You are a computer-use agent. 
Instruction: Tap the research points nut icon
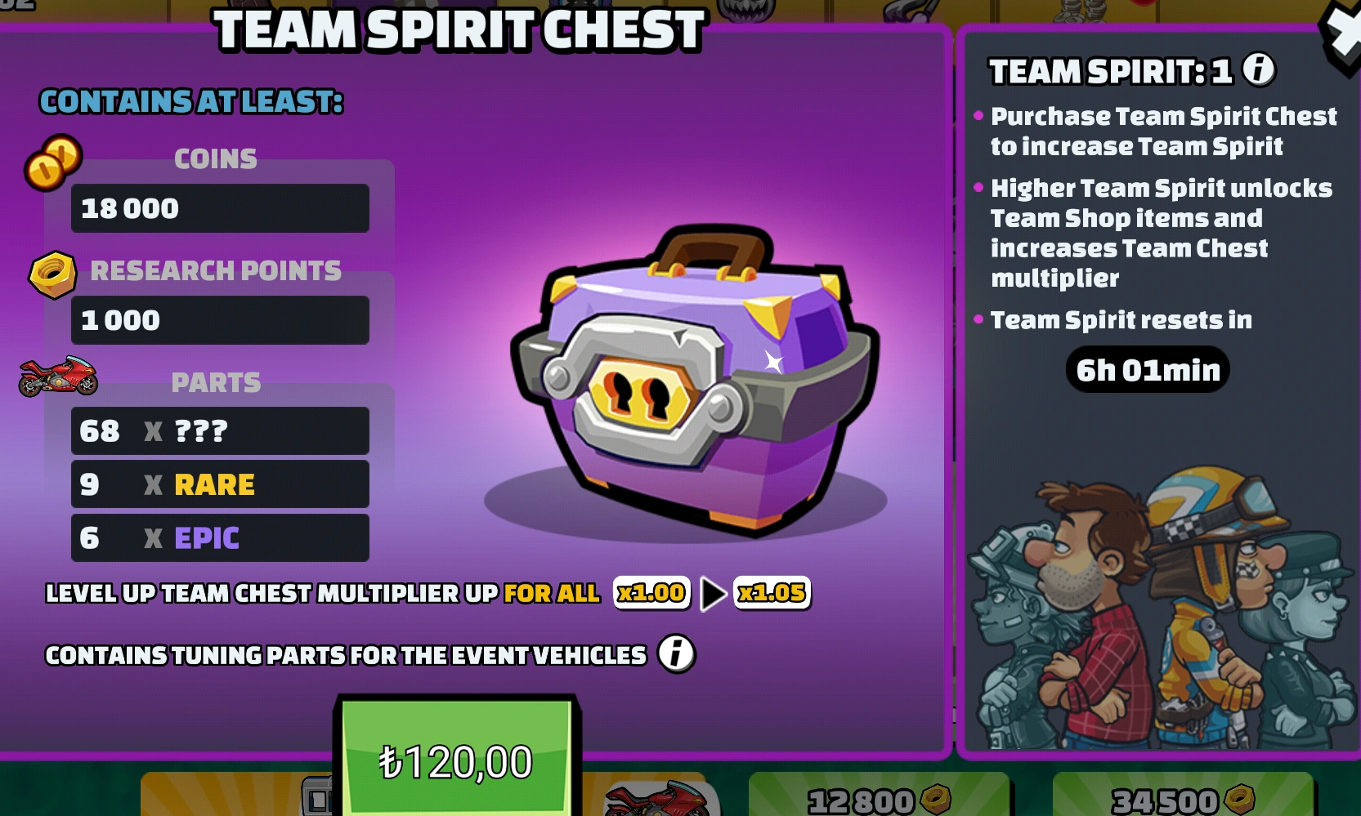click(53, 274)
